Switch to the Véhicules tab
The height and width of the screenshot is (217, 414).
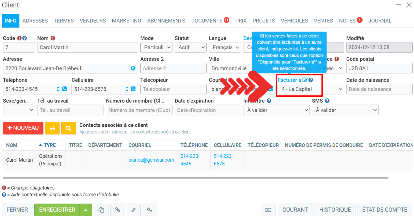[294, 21]
